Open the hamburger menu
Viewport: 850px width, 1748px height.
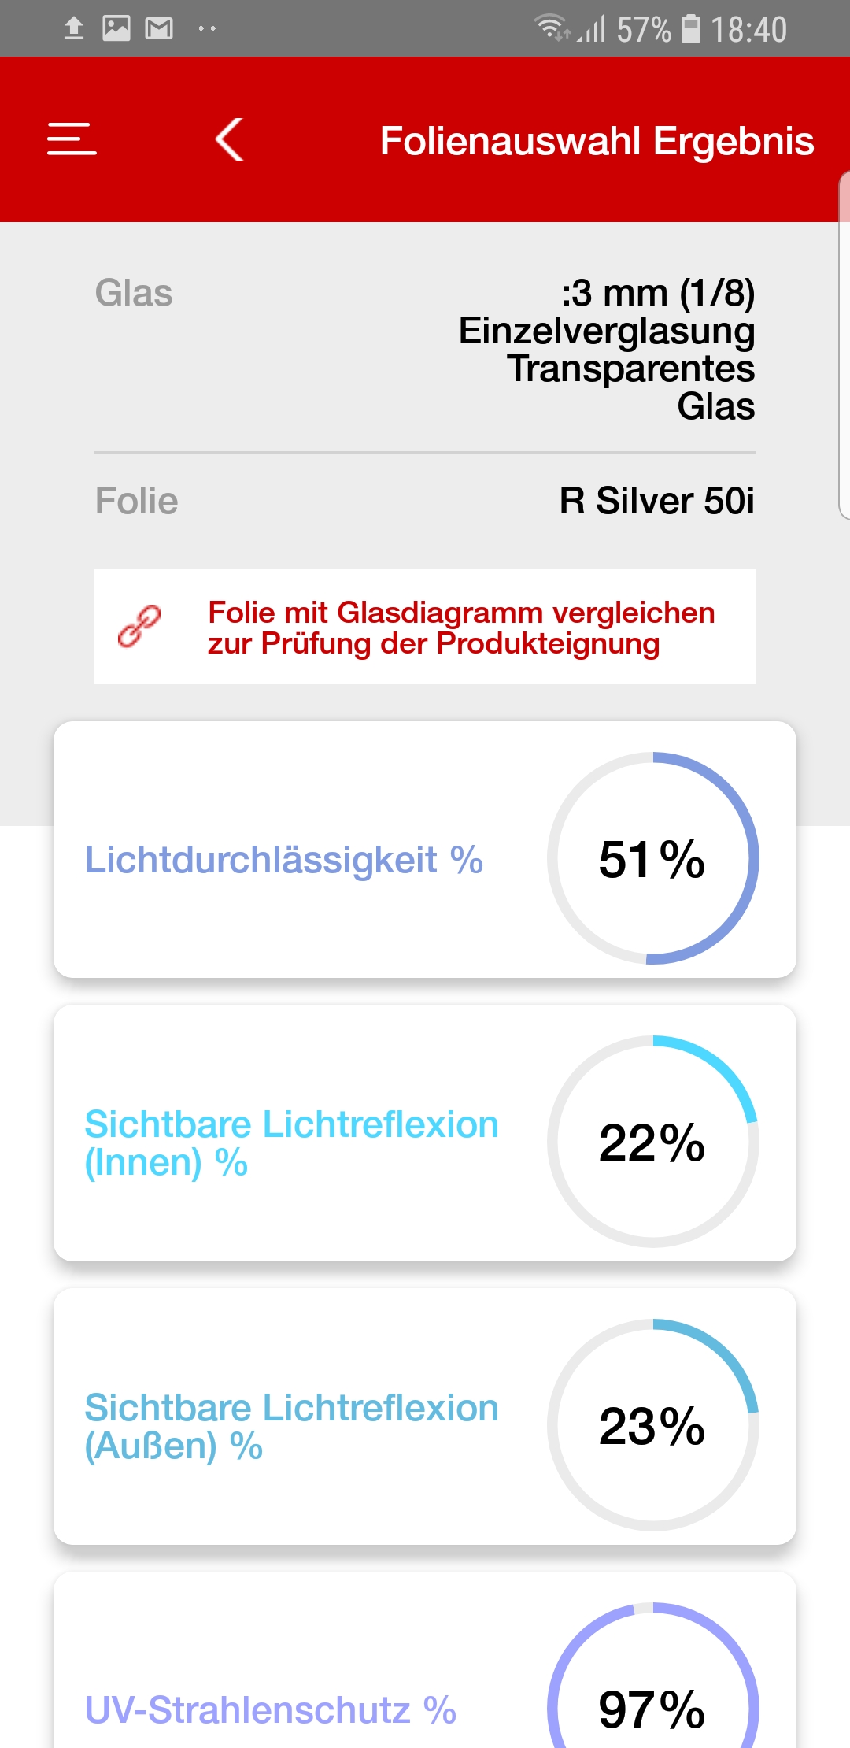click(72, 139)
